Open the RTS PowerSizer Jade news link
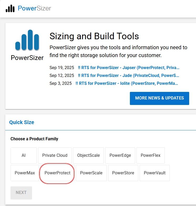 pos(129,75)
